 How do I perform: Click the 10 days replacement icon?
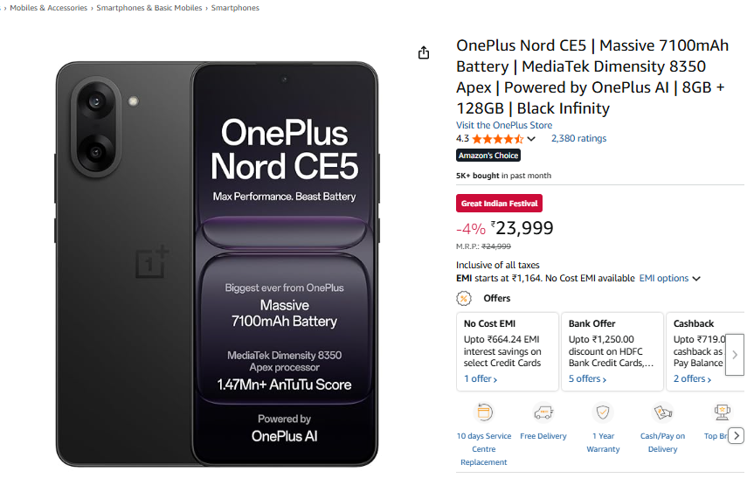(484, 412)
